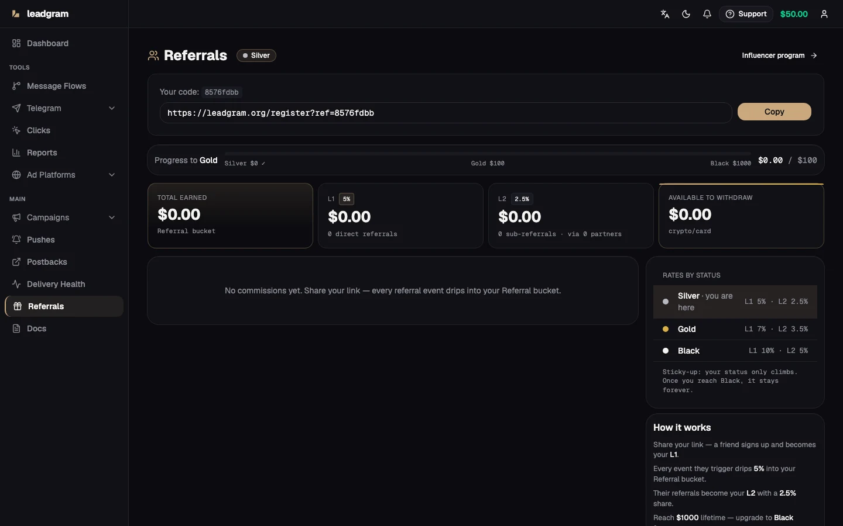
Task: Click the referral URL field
Action: 446,113
